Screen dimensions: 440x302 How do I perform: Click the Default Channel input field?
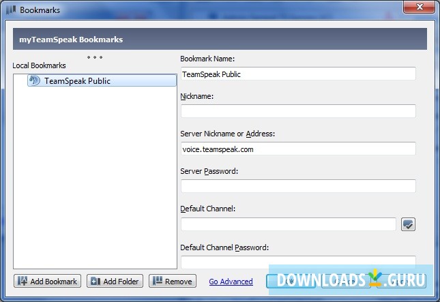(x=288, y=224)
